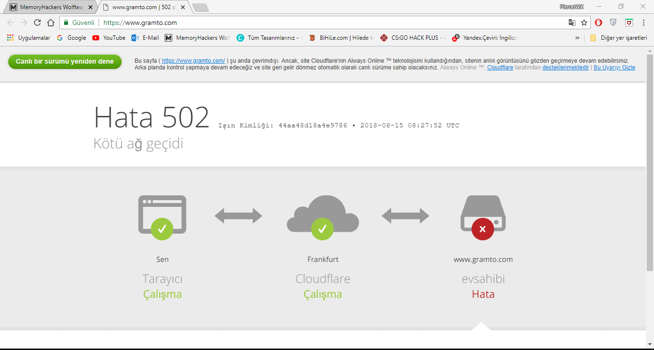Open the browser home page
The width and height of the screenshot is (654, 350).
tap(51, 23)
